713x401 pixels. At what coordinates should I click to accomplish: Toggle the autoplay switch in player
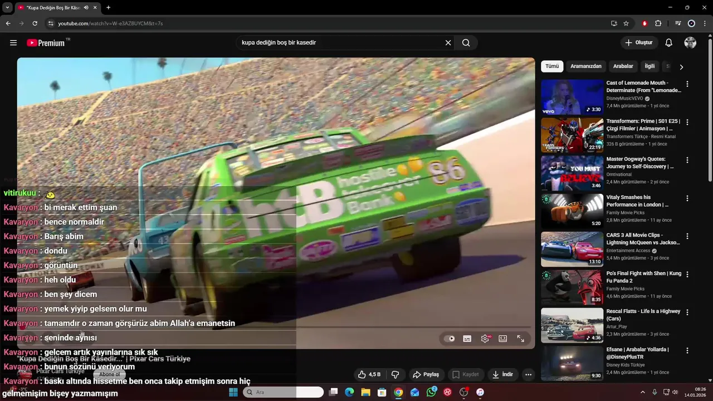[x=450, y=339]
